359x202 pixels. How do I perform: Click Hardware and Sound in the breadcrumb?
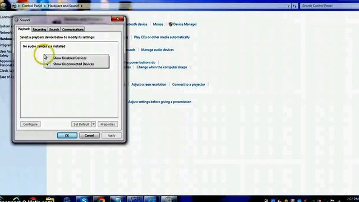pos(63,6)
